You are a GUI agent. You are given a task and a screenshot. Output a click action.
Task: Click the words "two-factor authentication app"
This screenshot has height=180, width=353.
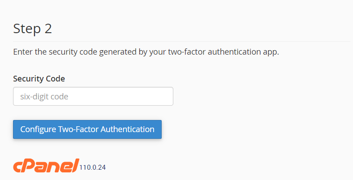223,52
